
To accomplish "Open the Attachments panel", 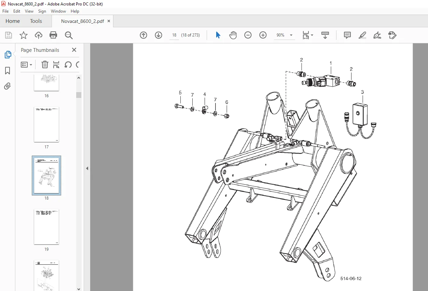I will coord(8,86).
